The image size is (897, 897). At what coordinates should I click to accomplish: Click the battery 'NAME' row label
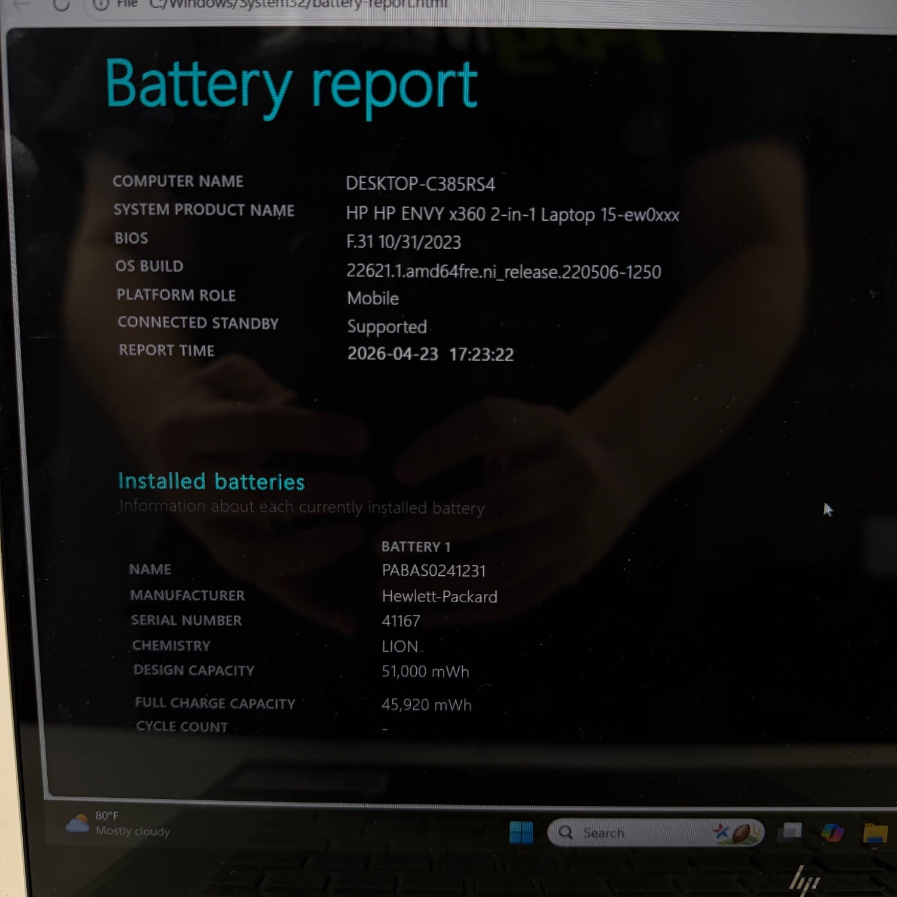150,569
